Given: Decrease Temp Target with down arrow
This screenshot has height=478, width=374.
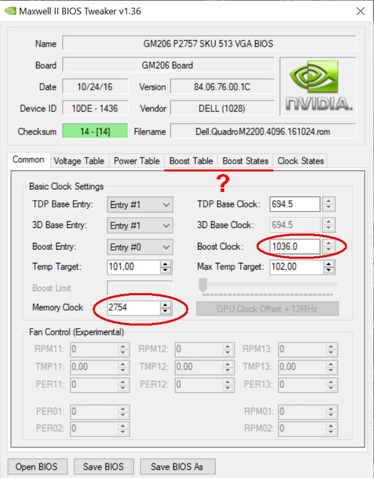Looking at the screenshot, I should point(165,270).
